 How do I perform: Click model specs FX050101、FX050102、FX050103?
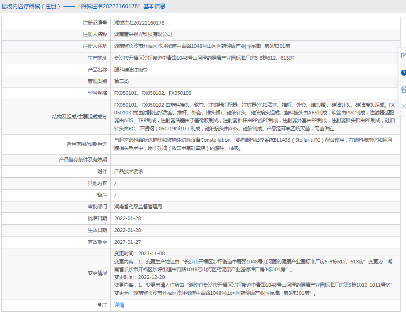click(152, 93)
